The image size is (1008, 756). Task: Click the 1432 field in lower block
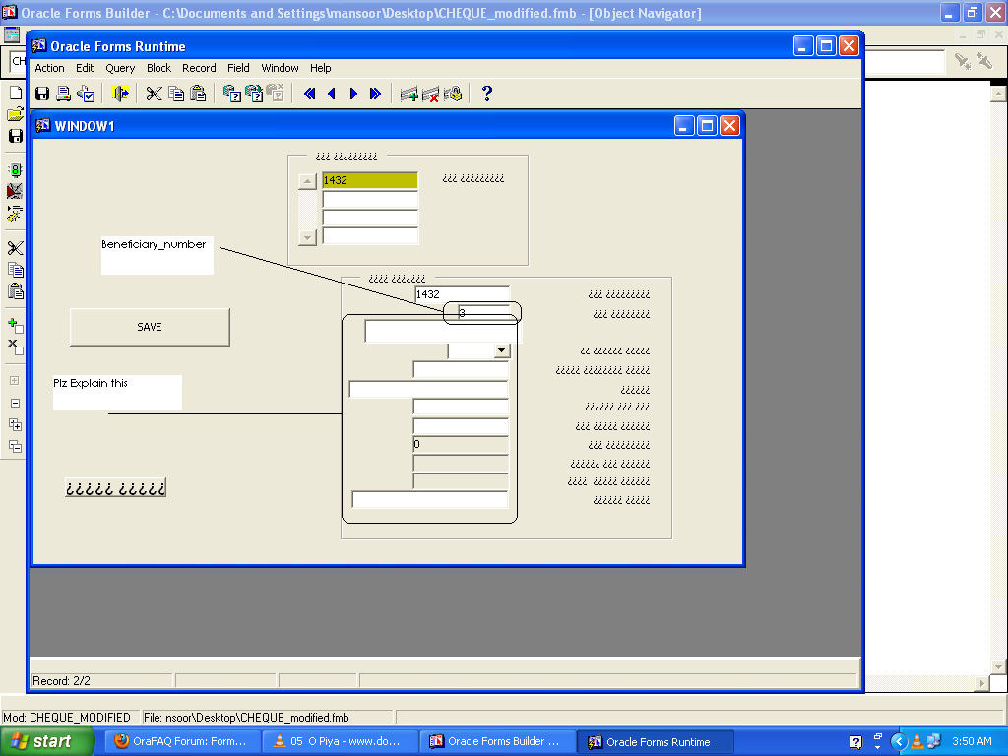(463, 294)
